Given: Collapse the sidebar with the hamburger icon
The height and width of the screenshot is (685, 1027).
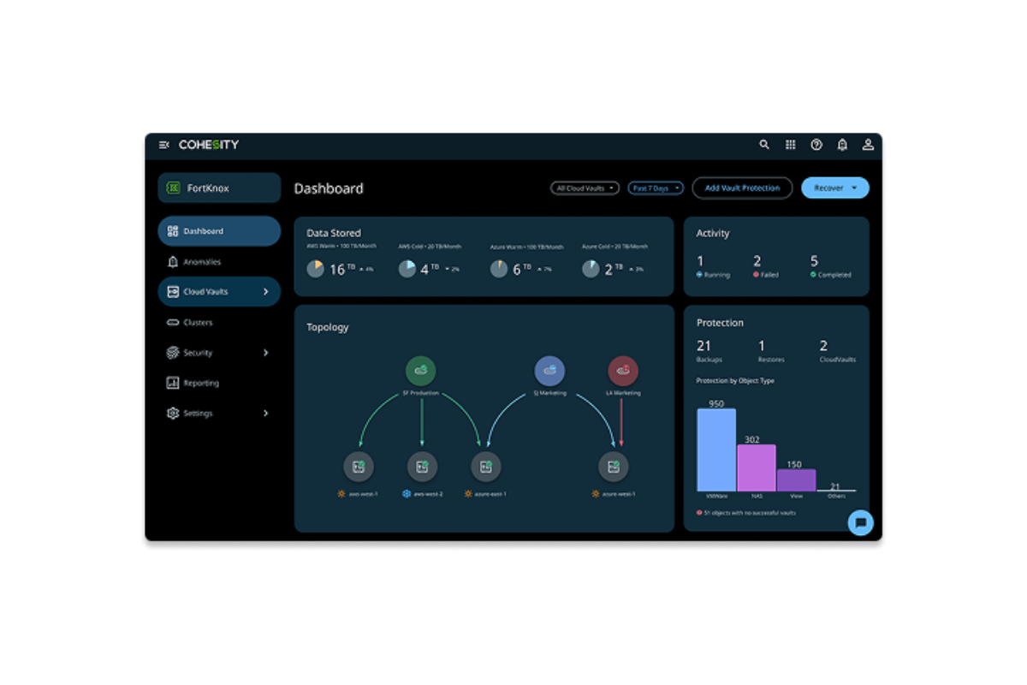Looking at the screenshot, I should click(164, 145).
